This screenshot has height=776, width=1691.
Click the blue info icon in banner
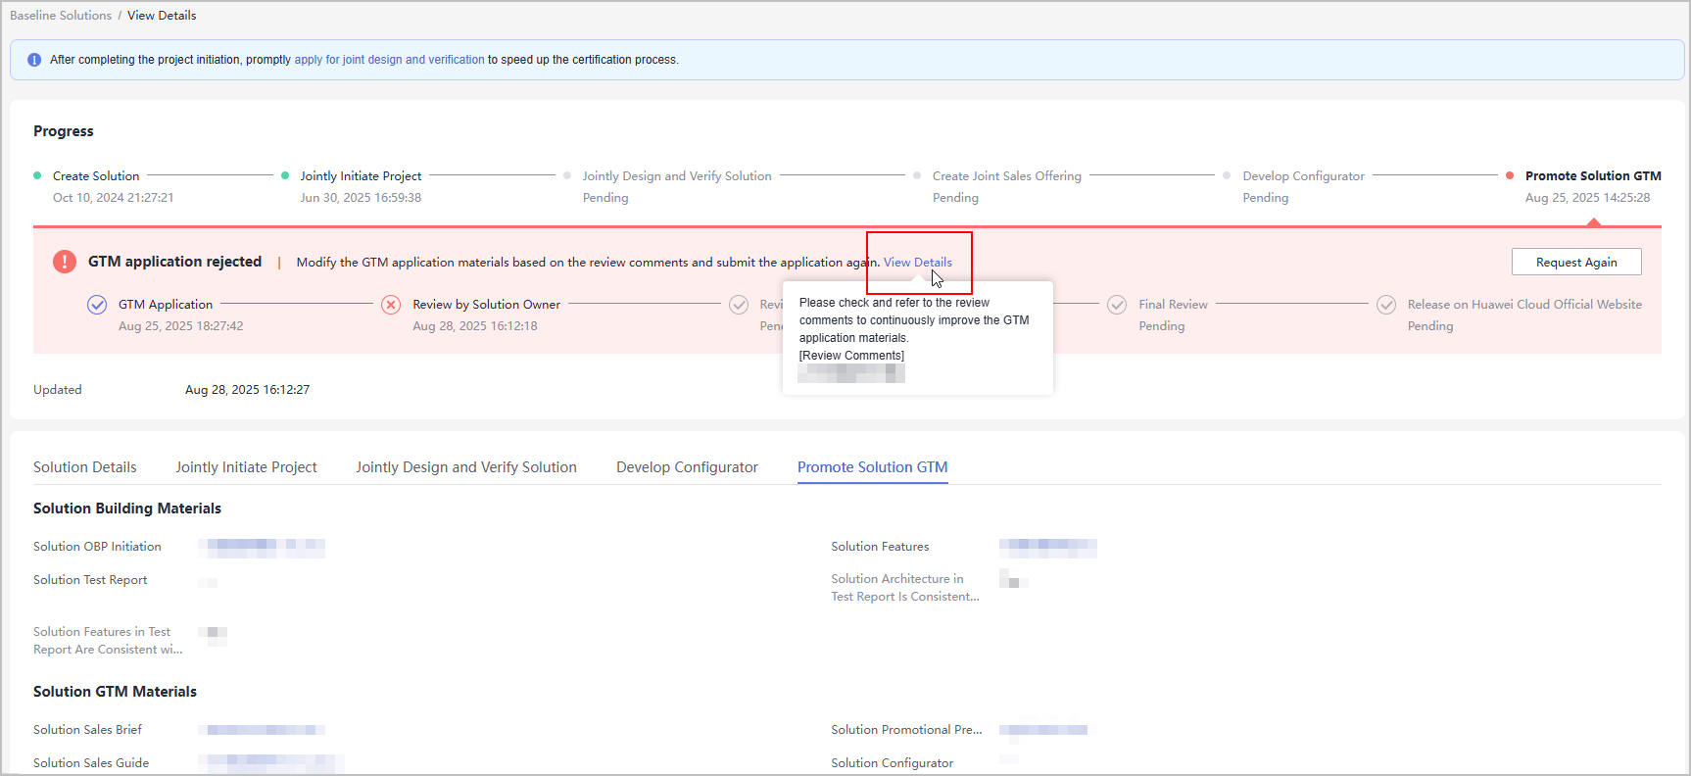click(34, 60)
